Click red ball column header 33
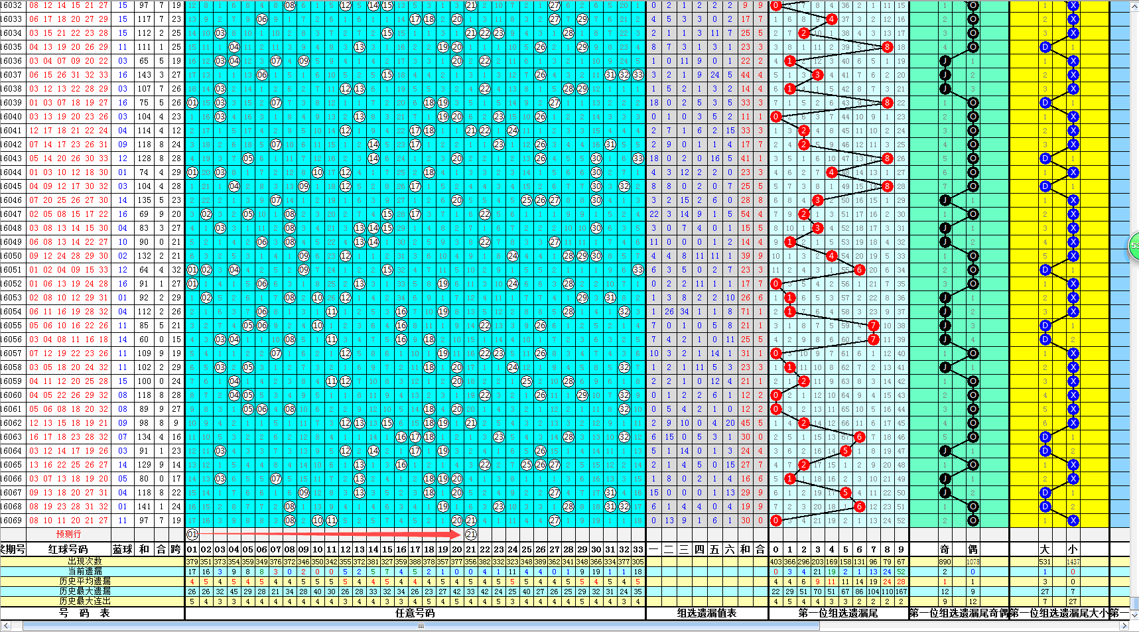 pyautogui.click(x=638, y=549)
